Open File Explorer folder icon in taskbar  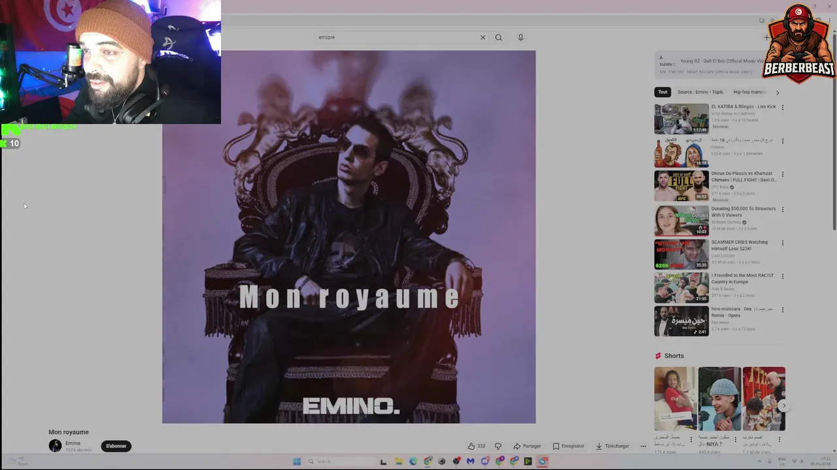click(x=398, y=462)
